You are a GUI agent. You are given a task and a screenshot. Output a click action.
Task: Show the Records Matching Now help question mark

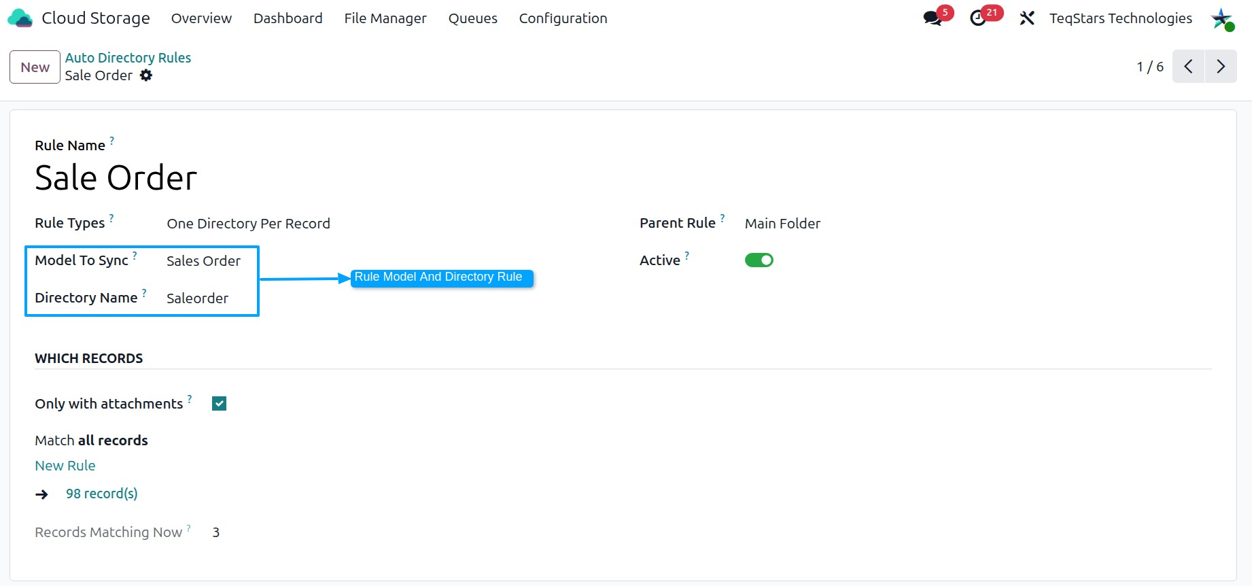tap(189, 528)
